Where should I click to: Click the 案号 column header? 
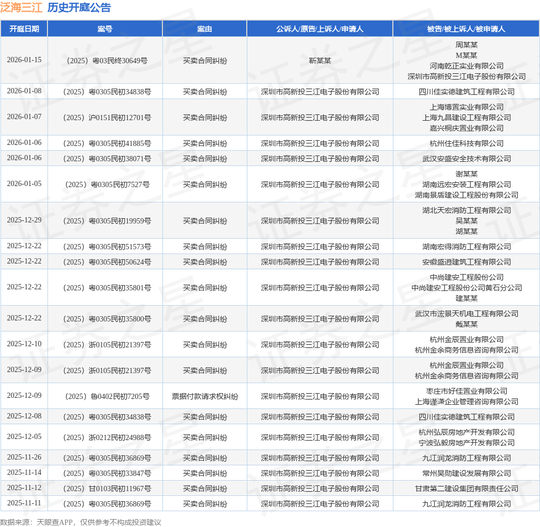tap(105, 29)
